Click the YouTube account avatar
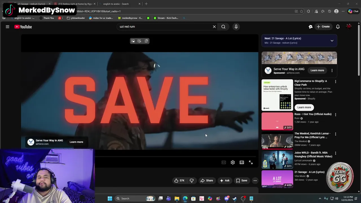361x203 pixels. click(x=349, y=27)
